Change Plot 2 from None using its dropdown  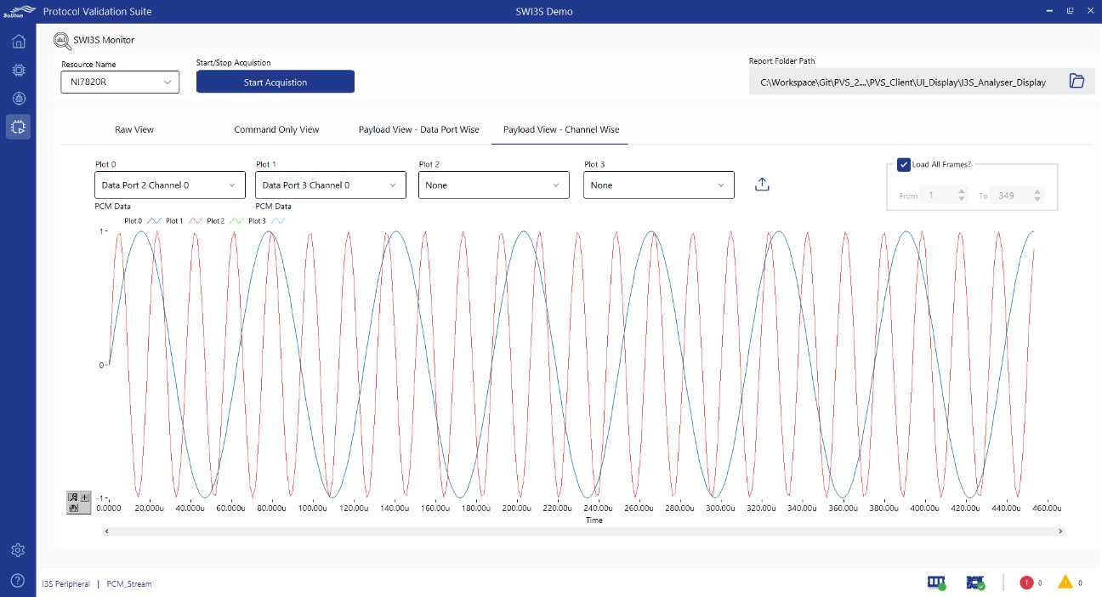click(493, 185)
